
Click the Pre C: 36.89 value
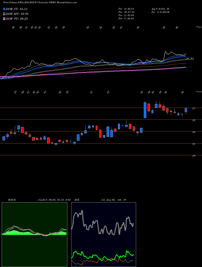[x=126, y=19]
